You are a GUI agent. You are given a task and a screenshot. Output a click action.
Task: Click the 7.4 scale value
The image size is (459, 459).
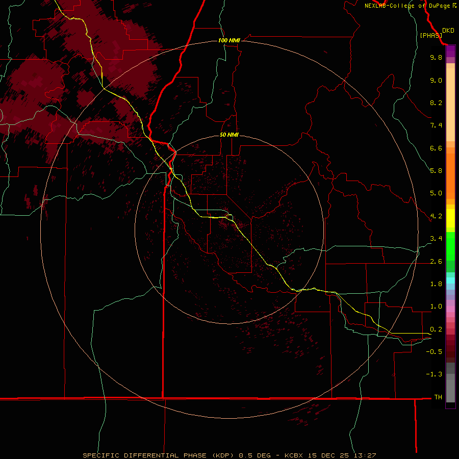tap(436, 125)
